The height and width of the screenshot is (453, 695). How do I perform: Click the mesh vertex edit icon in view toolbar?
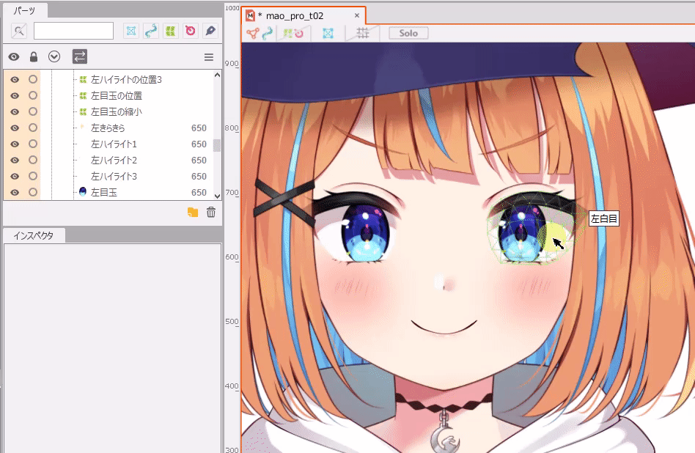[x=253, y=33]
